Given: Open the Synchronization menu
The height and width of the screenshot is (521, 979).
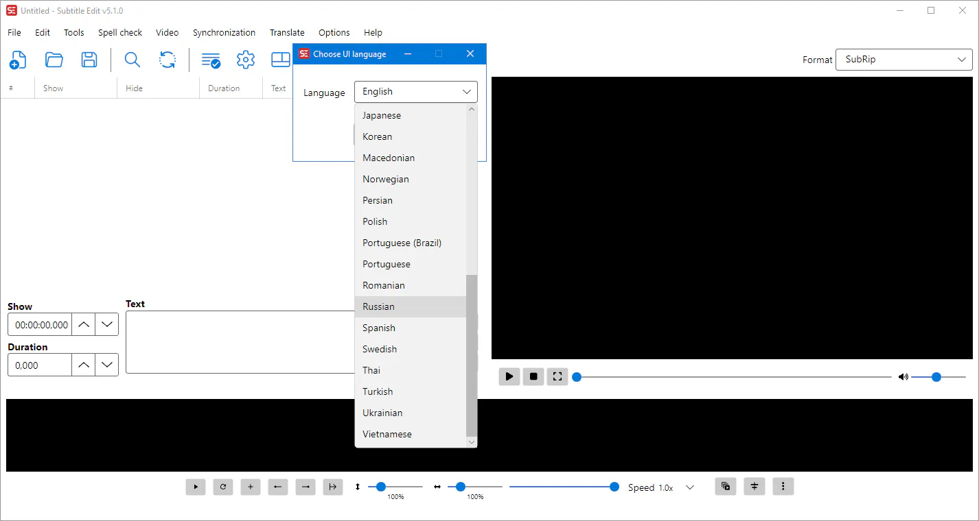Looking at the screenshot, I should [x=224, y=32].
